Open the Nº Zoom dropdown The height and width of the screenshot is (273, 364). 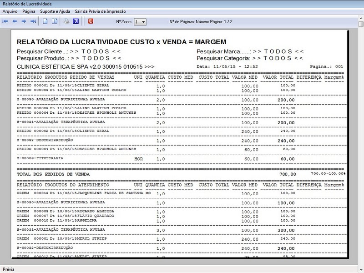[140, 22]
